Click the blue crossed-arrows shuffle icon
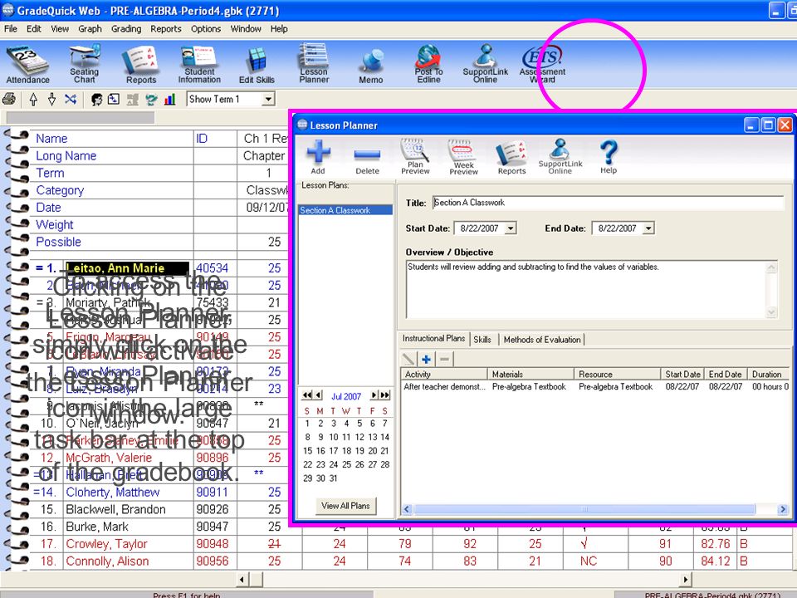The height and width of the screenshot is (598, 797). (71, 99)
